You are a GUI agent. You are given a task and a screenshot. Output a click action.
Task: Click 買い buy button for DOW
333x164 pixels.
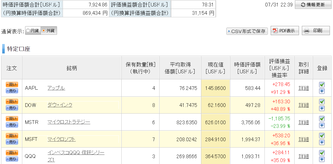(12, 102)
